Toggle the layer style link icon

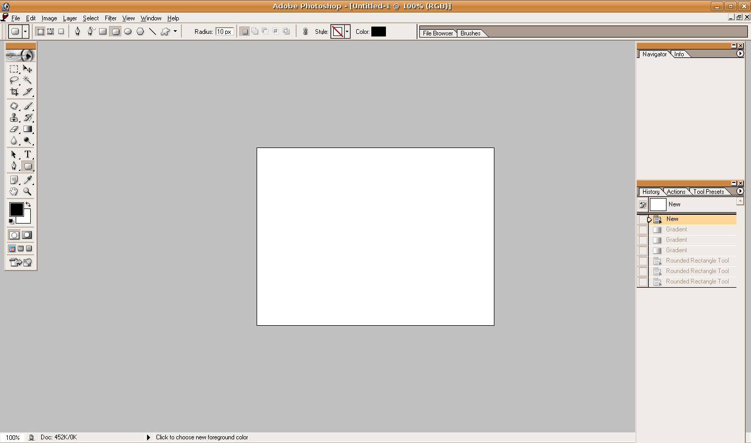[x=306, y=32]
